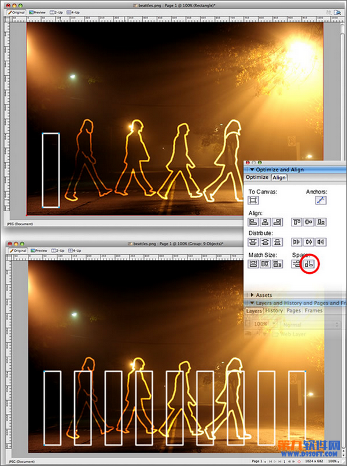
Task: Click the To Canvas align icon
Action: pyautogui.click(x=253, y=200)
